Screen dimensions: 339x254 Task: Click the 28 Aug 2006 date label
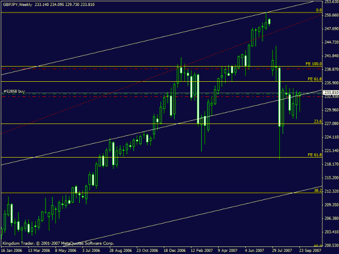pos(120,251)
